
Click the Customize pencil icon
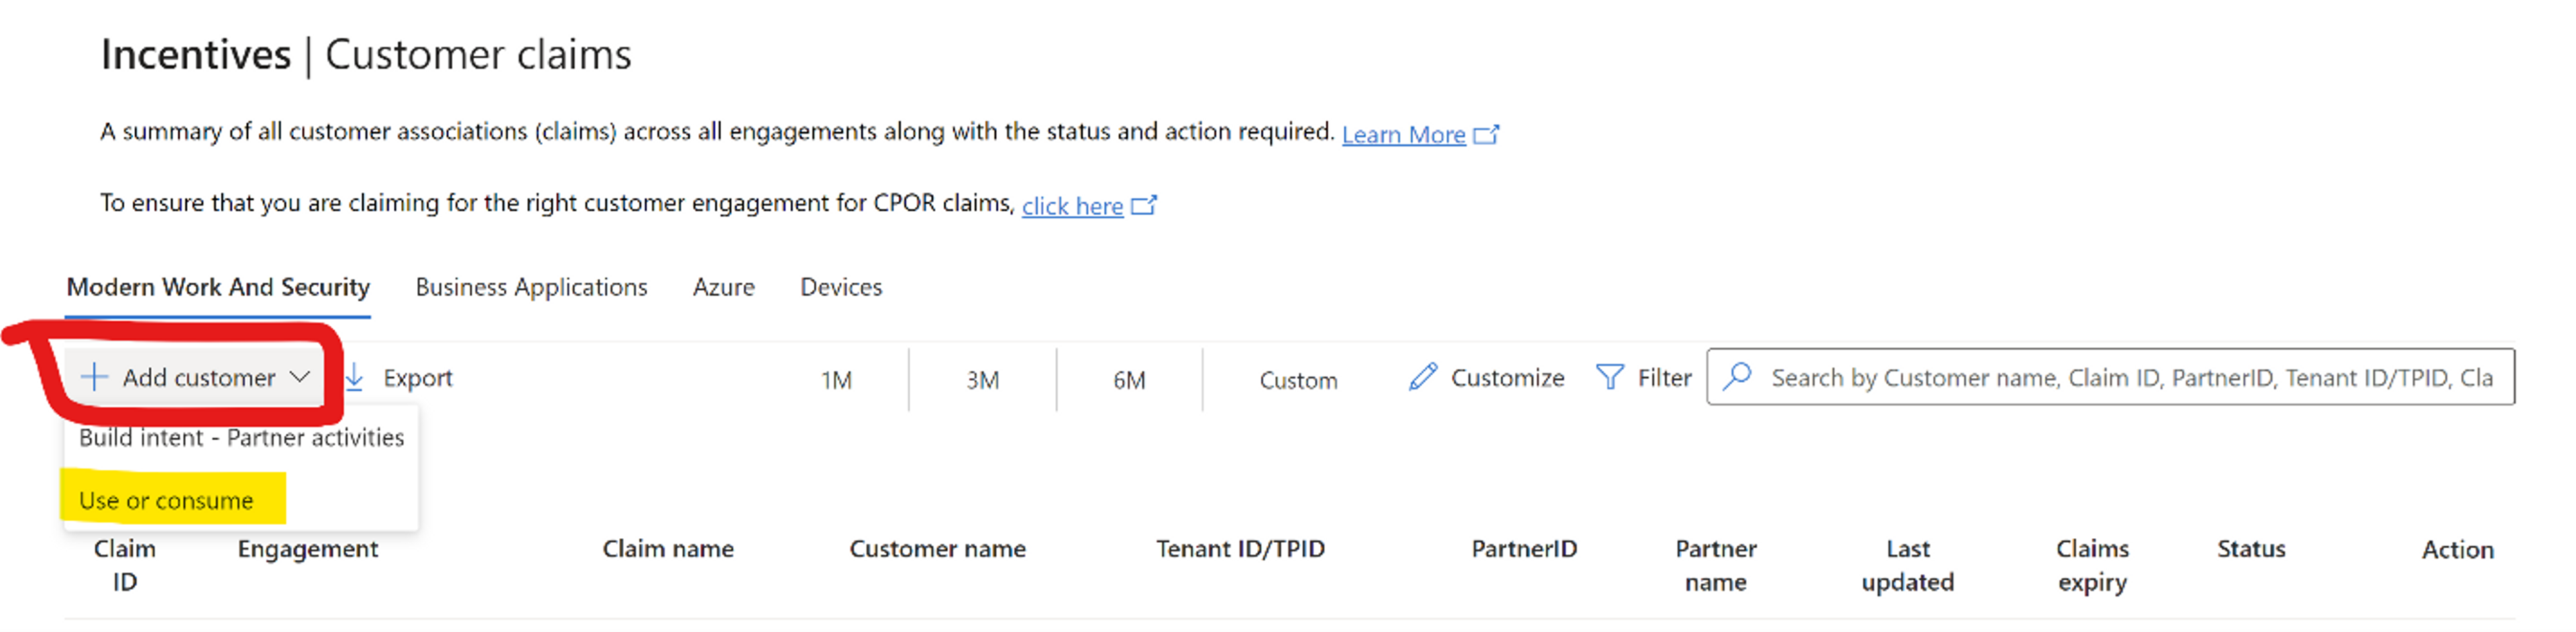pos(1422,377)
